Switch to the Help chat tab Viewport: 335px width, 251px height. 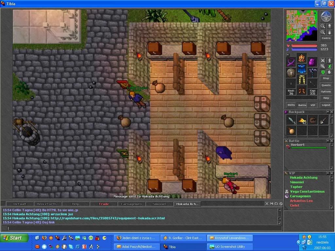pos(76,204)
